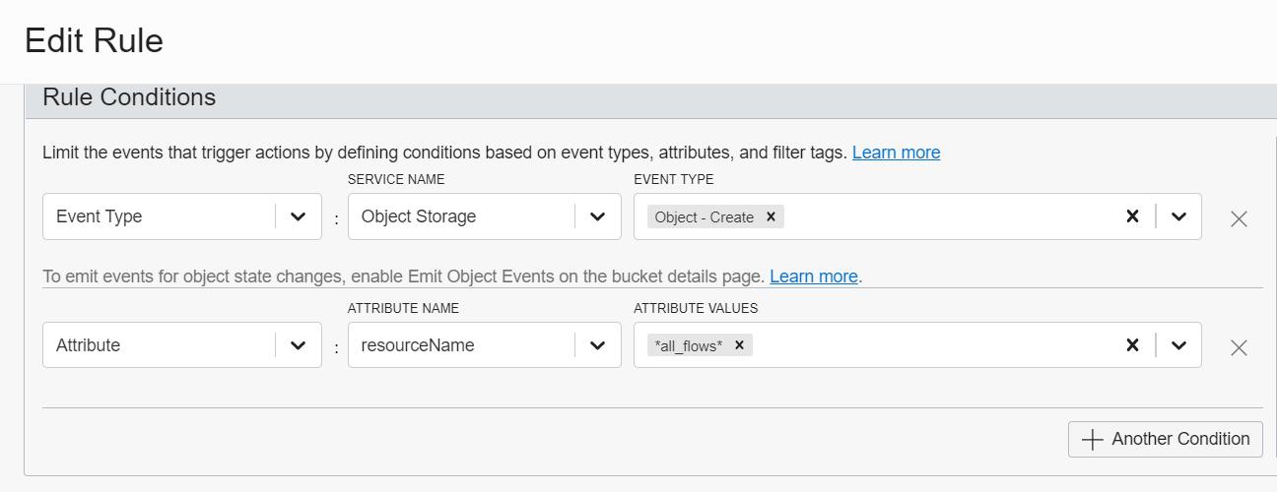This screenshot has width=1277, height=492.
Task: Expand the Attribute Values chevron
Action: point(1178,345)
